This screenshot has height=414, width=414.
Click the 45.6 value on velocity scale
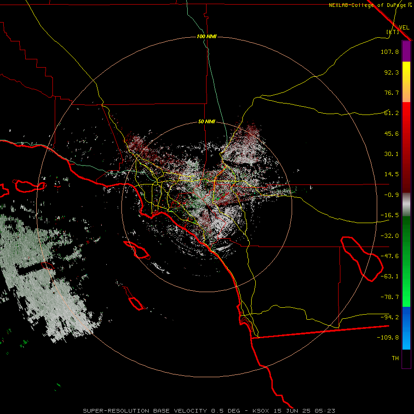pos(391,133)
